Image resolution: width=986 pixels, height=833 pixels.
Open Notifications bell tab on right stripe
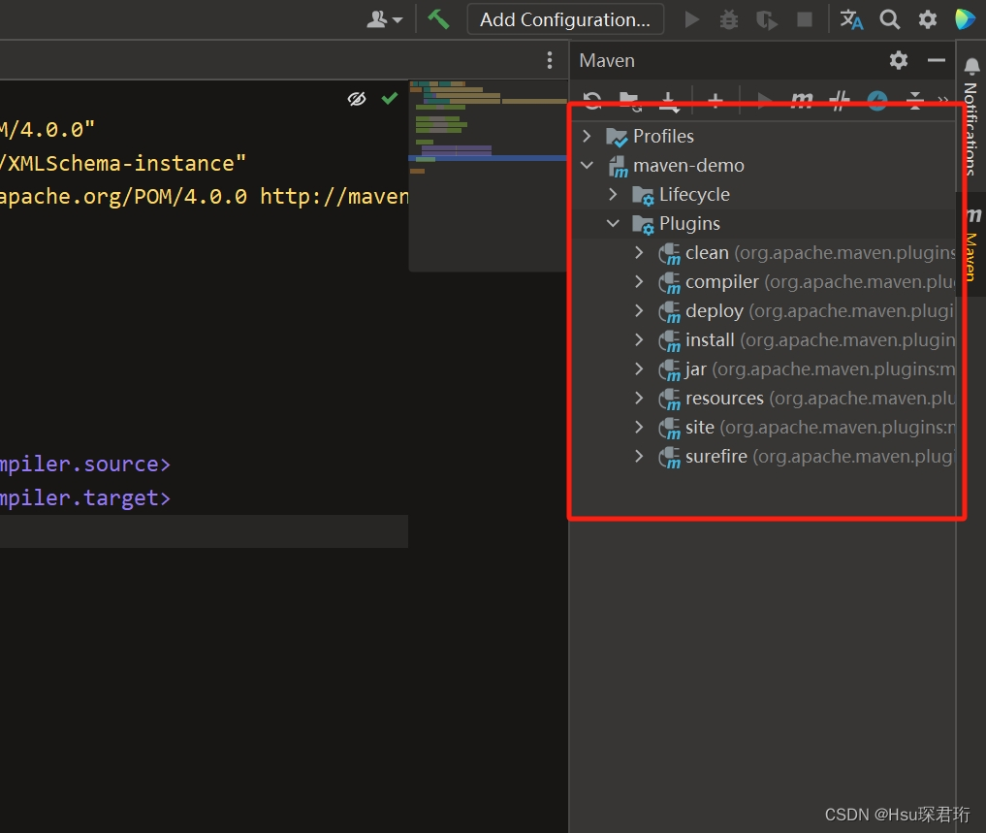point(971,116)
